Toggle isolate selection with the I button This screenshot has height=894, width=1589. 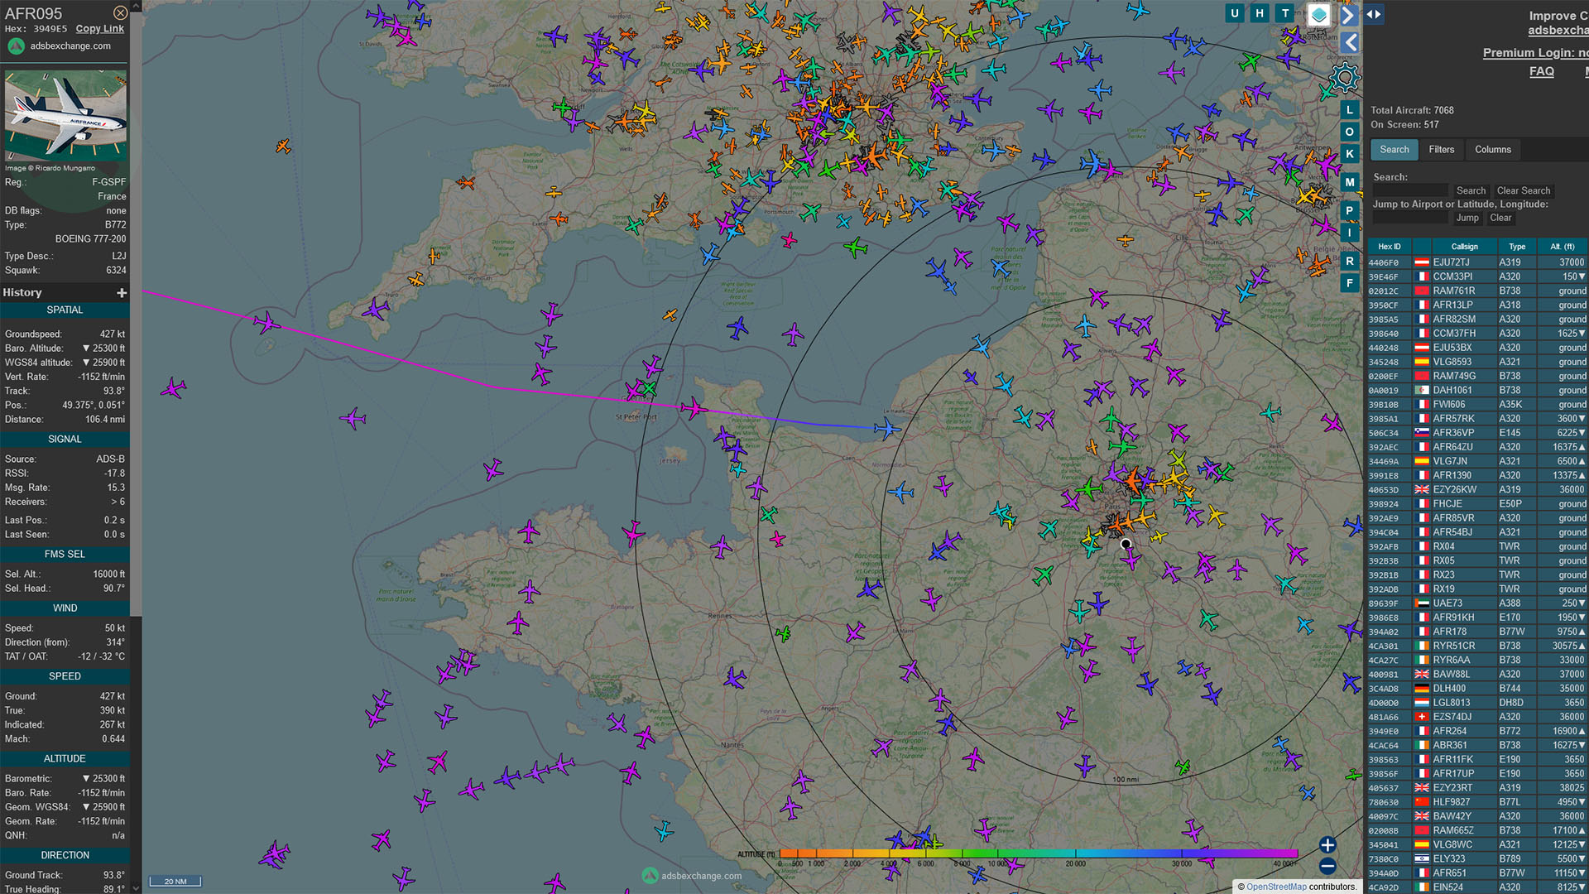[1350, 233]
